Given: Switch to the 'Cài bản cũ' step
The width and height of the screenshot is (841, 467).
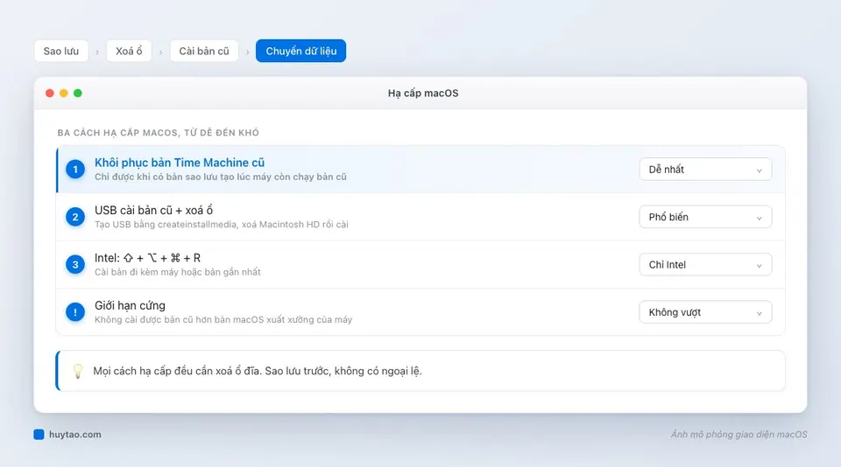Looking at the screenshot, I should (204, 51).
